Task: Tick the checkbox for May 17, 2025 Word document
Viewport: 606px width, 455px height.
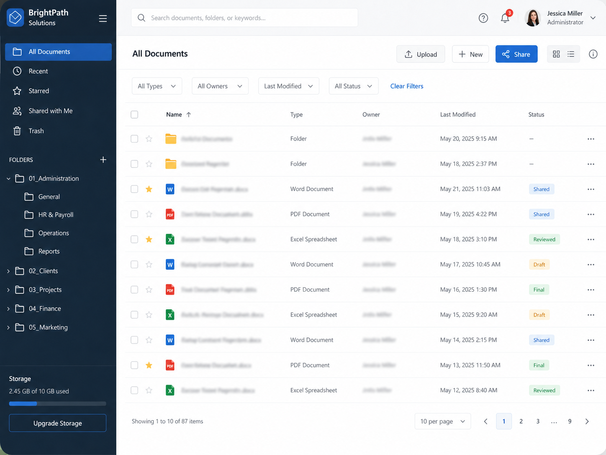Action: 134,264
